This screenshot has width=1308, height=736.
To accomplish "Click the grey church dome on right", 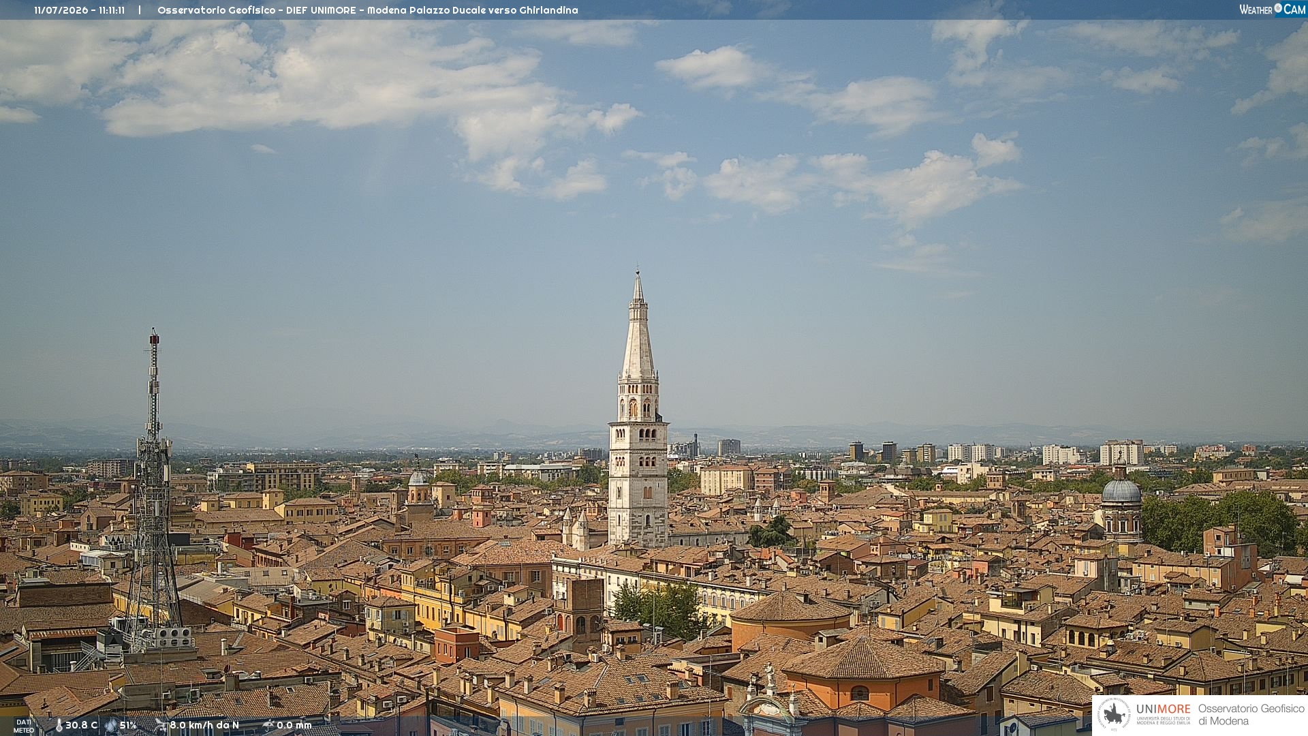I will (1121, 491).
